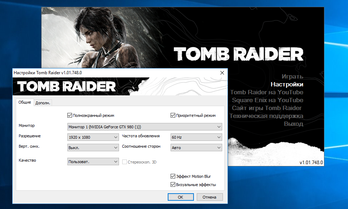348x209 pixels.
Task: Click the Разрешение label text
Action: (29, 136)
